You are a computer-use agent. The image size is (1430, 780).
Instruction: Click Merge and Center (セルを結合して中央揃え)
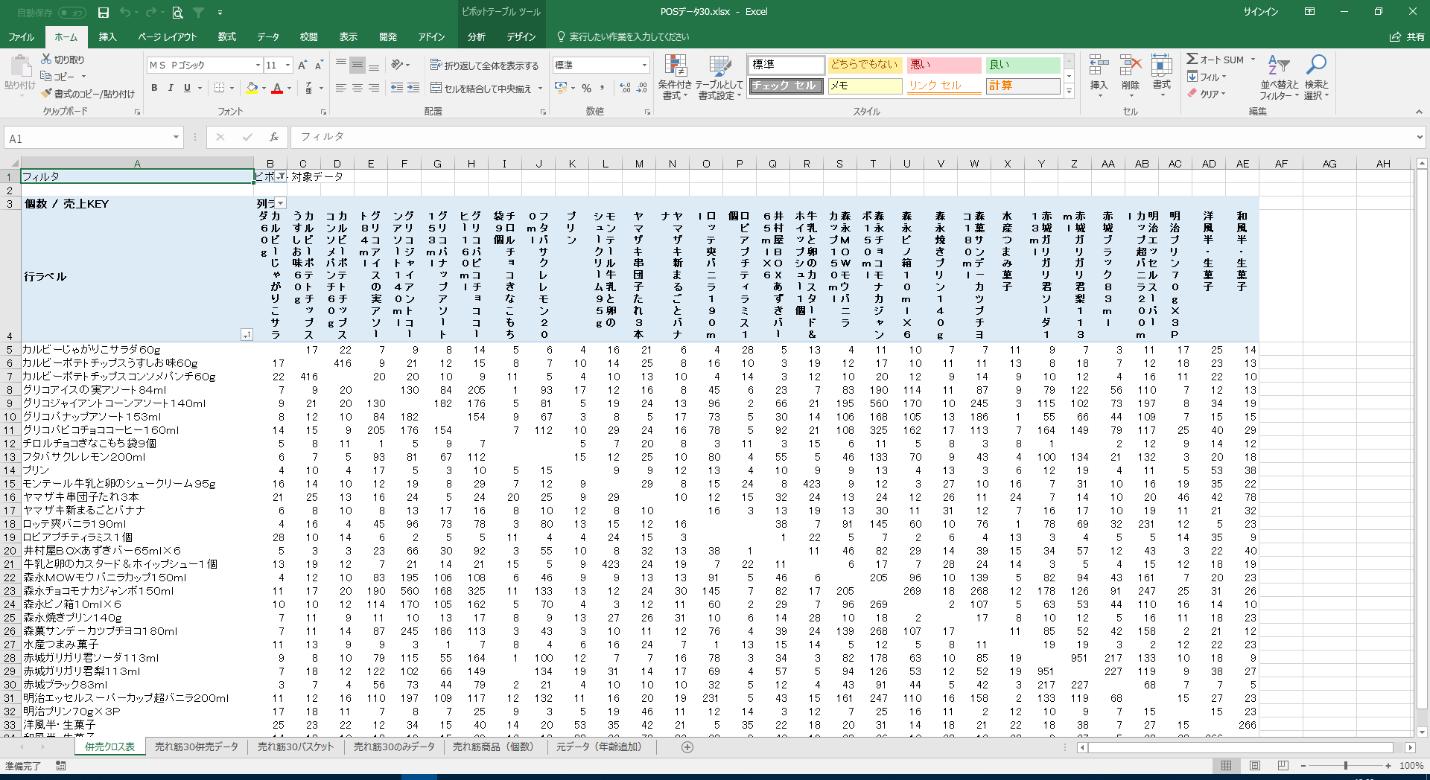coord(480,89)
